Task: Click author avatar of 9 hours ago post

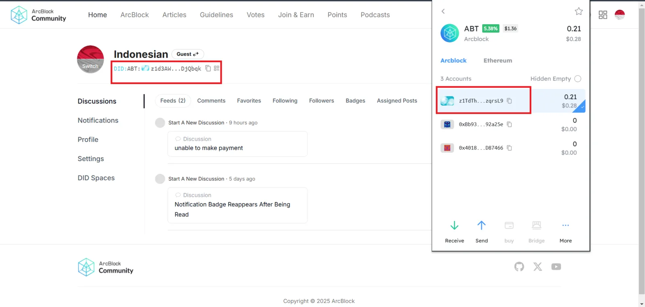Action: 160,123
